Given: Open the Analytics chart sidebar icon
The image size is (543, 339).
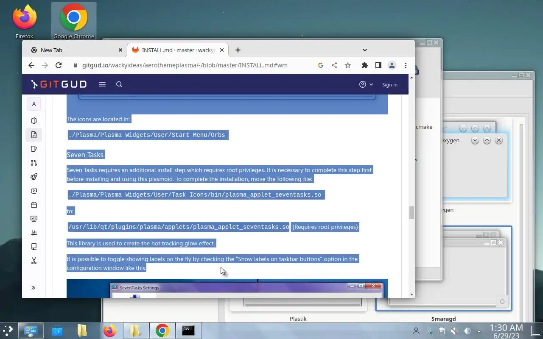Looking at the screenshot, I should [x=34, y=233].
